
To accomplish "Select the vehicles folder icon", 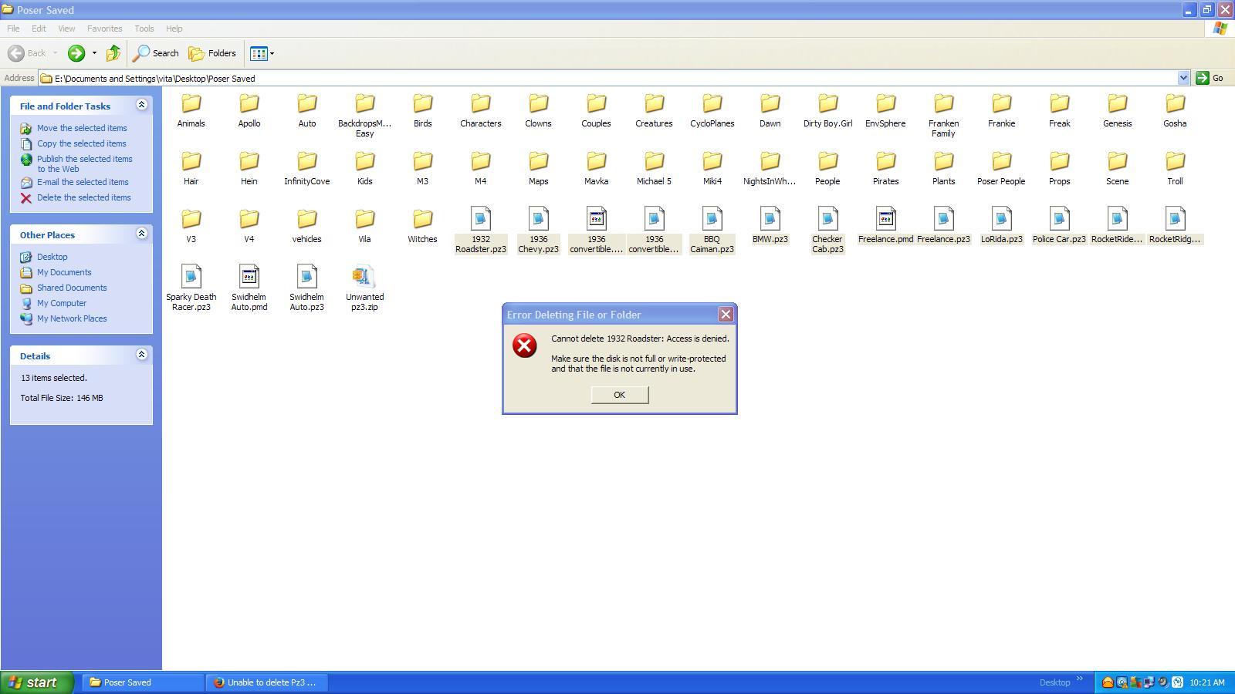I will tap(306, 219).
